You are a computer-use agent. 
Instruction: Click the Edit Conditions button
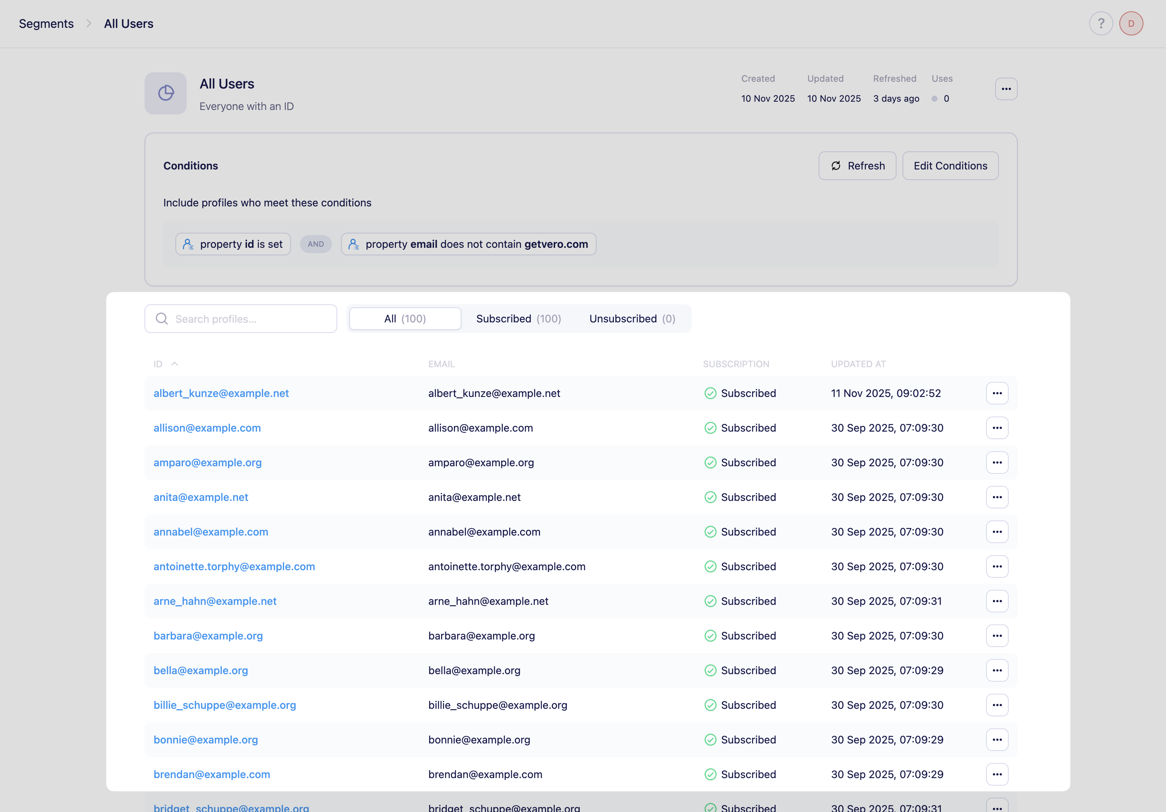950,166
